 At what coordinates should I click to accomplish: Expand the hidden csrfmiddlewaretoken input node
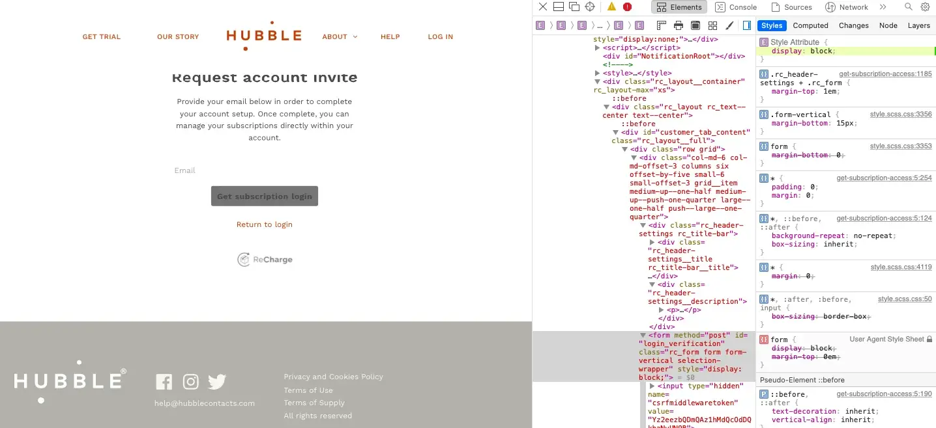(x=652, y=386)
